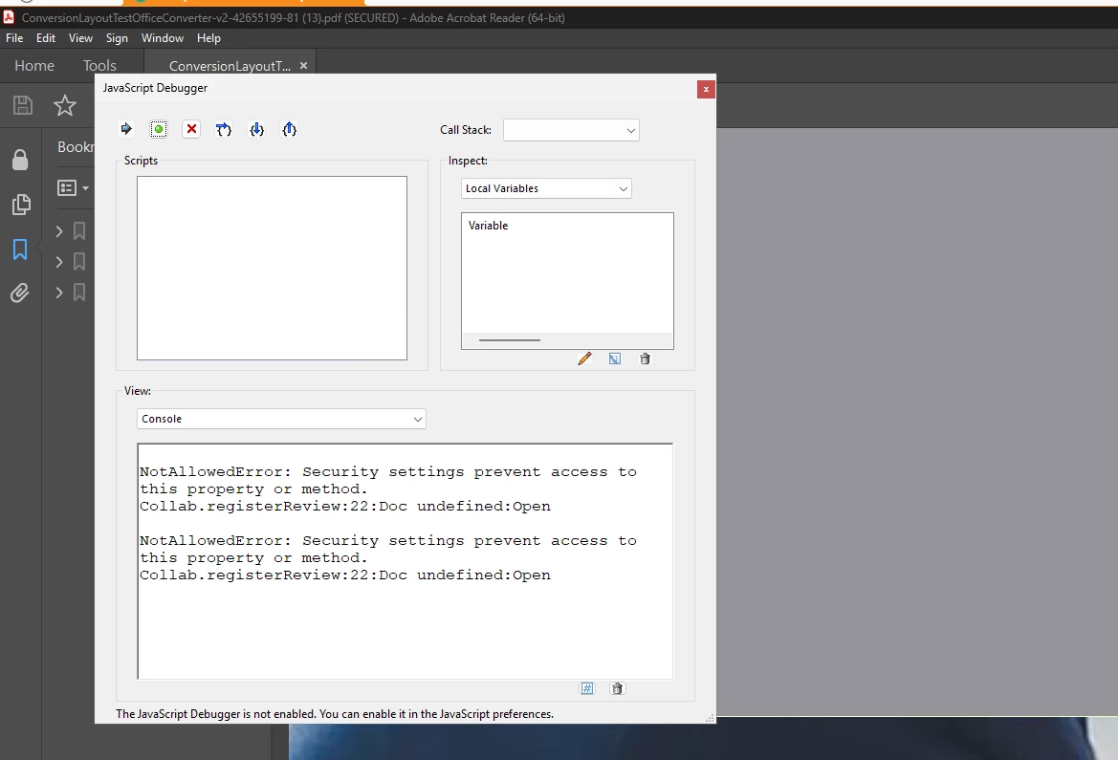
Task: Expand the first bookmark tree item
Action: (59, 231)
